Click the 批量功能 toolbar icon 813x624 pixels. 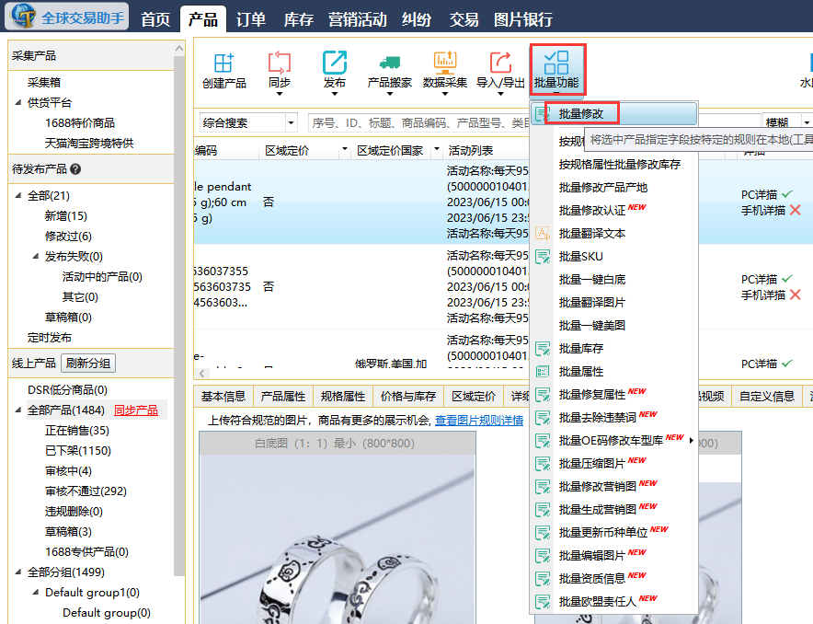556,63
